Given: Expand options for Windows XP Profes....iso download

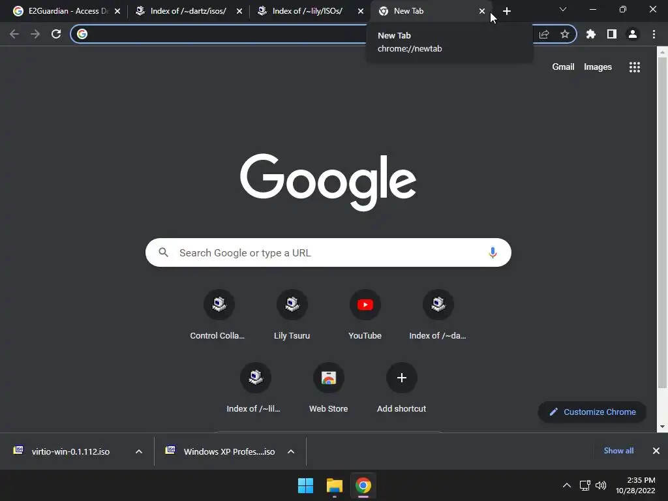Looking at the screenshot, I should click(x=291, y=451).
